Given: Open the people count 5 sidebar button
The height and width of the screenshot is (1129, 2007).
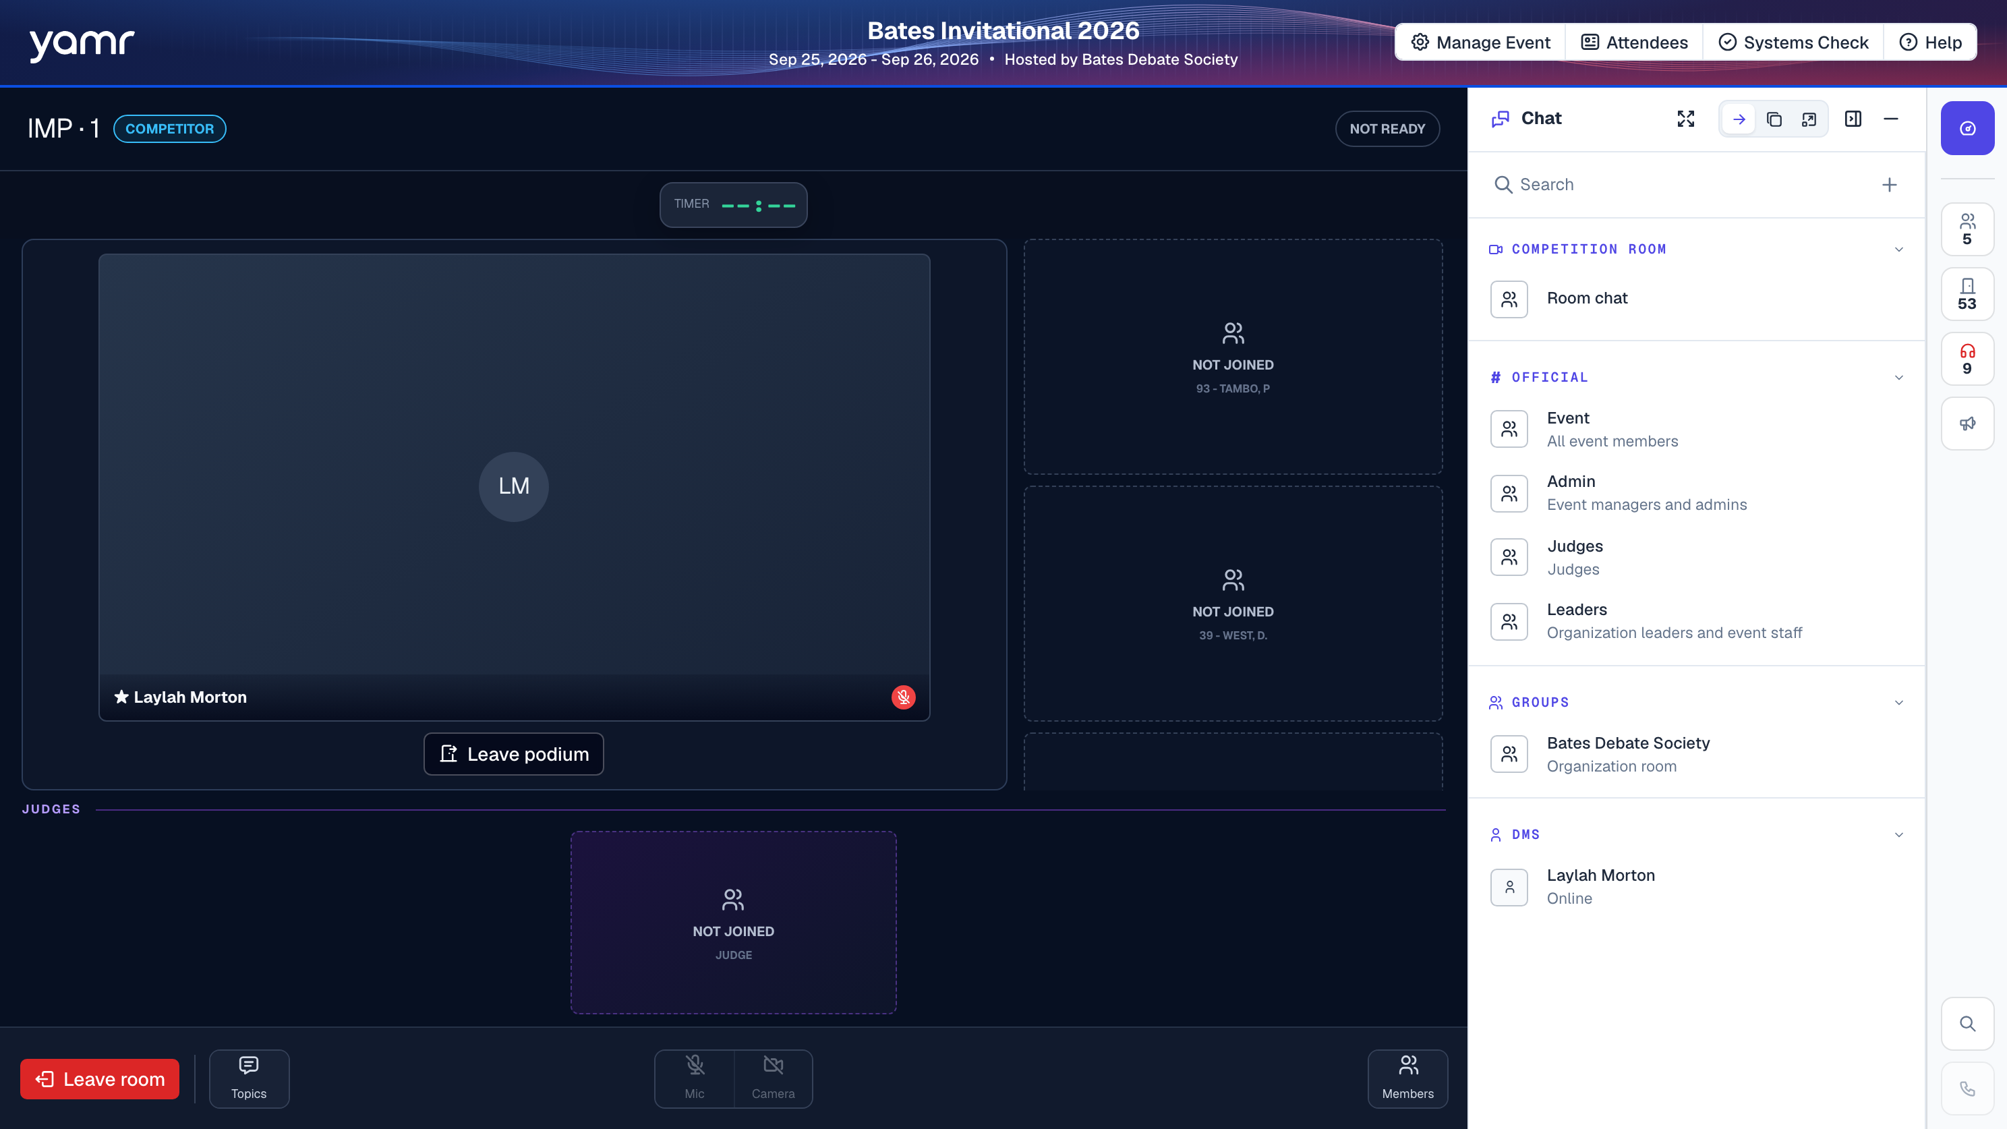Looking at the screenshot, I should click(1967, 230).
